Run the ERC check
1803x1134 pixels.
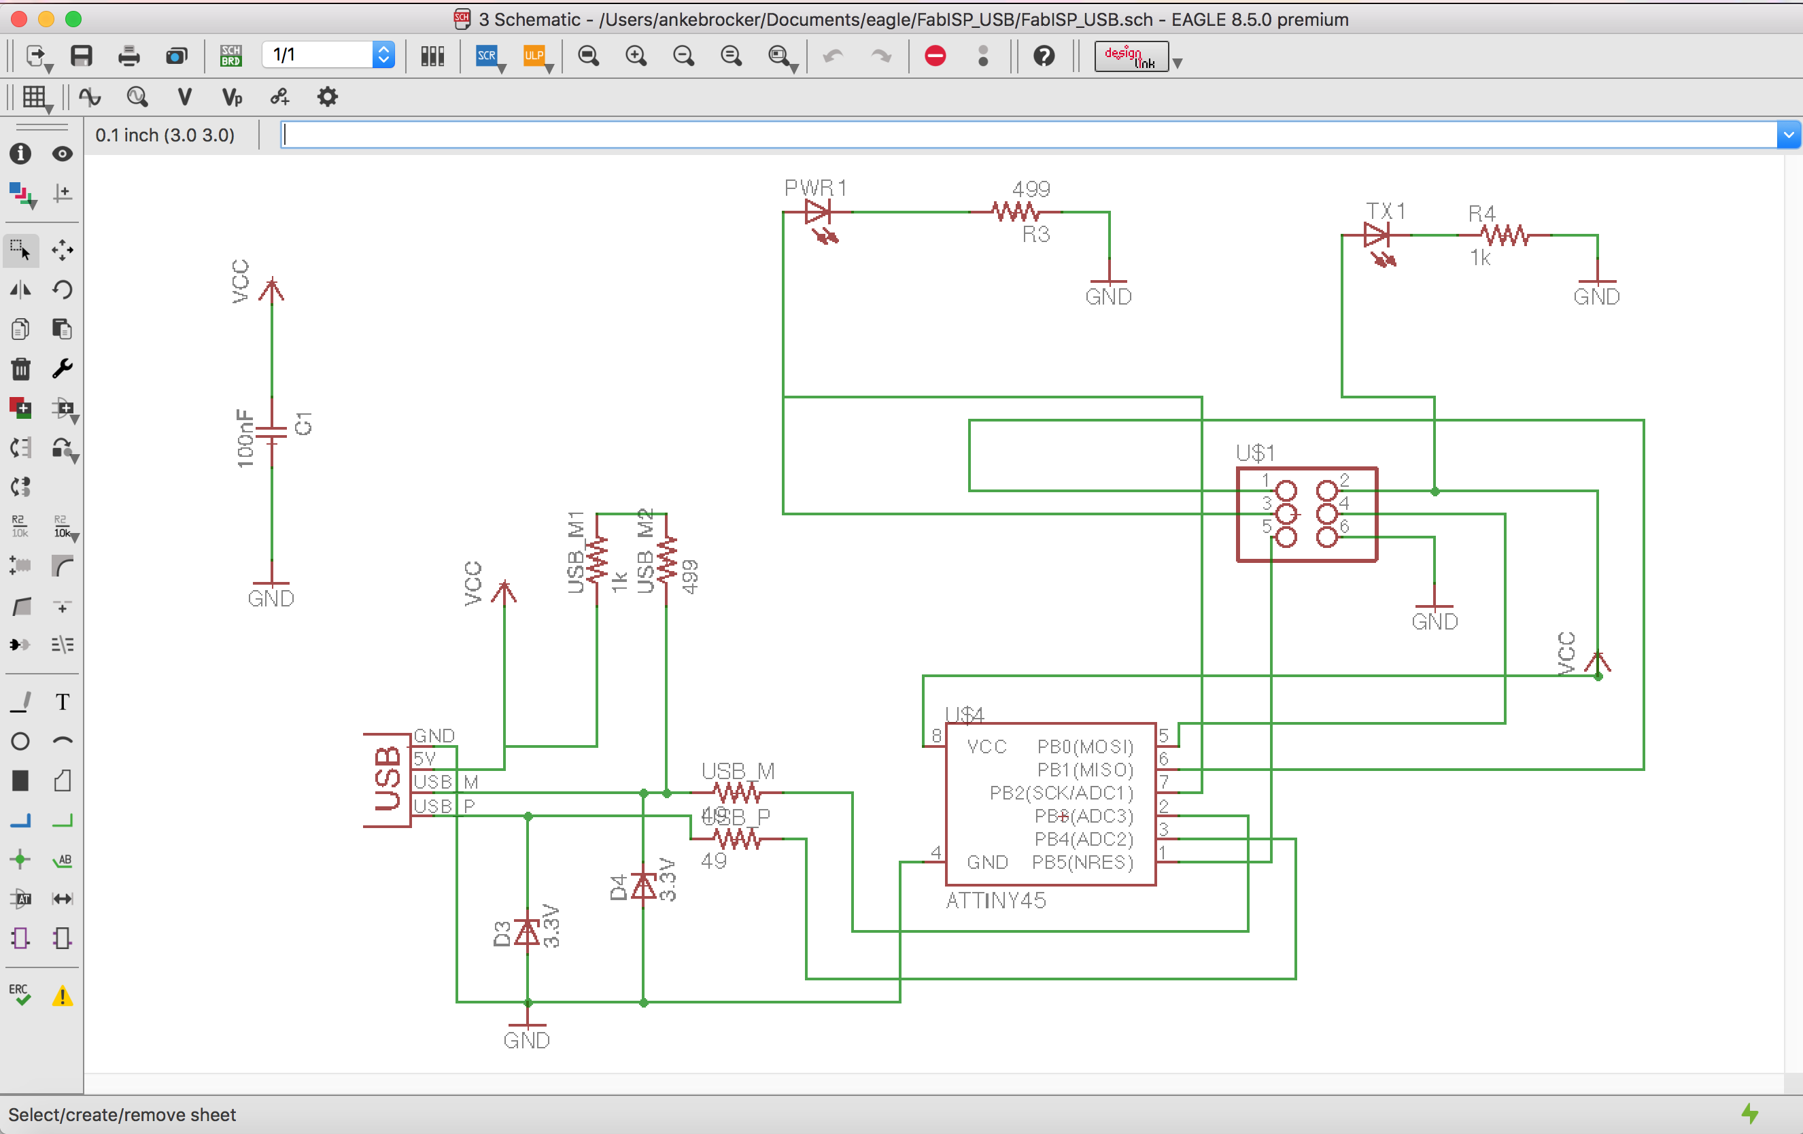coord(20,995)
